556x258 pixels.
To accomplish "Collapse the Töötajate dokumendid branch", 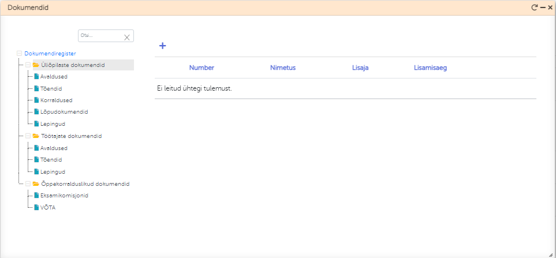I will point(28,136).
